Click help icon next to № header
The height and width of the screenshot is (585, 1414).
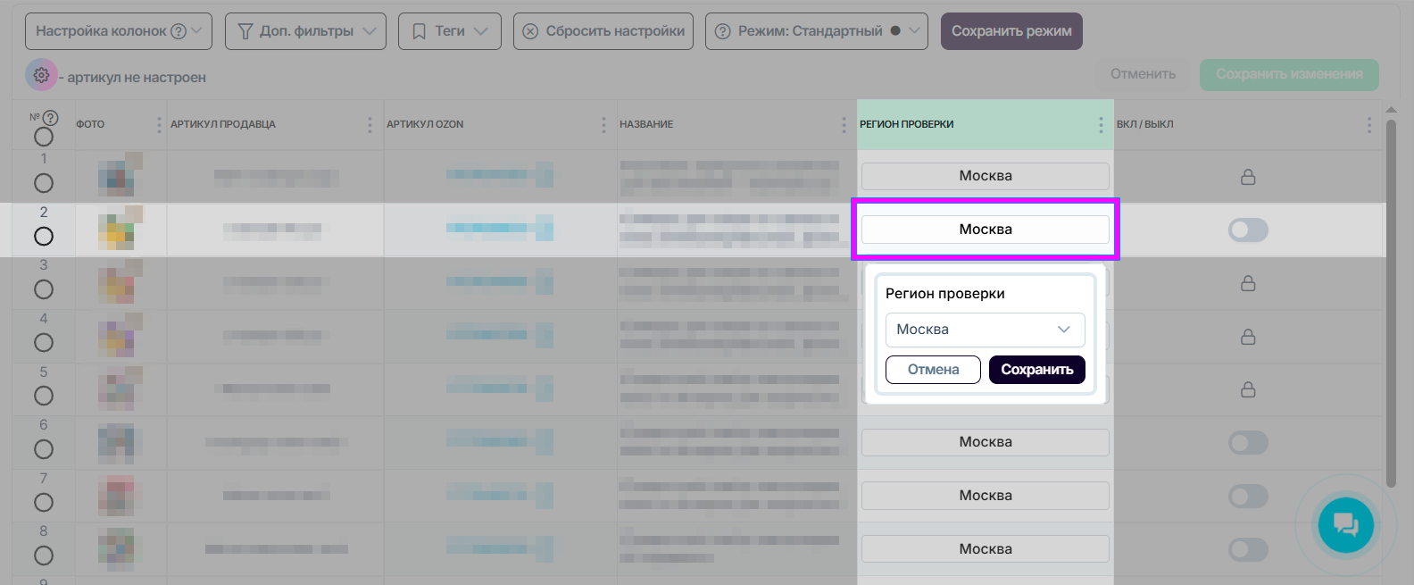click(50, 118)
